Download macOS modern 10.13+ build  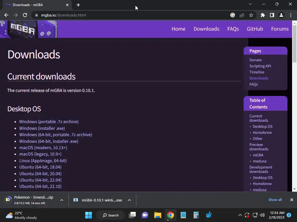point(43,148)
